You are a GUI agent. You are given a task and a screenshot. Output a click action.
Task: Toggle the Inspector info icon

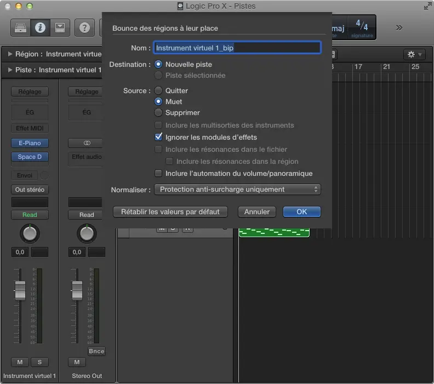point(39,27)
